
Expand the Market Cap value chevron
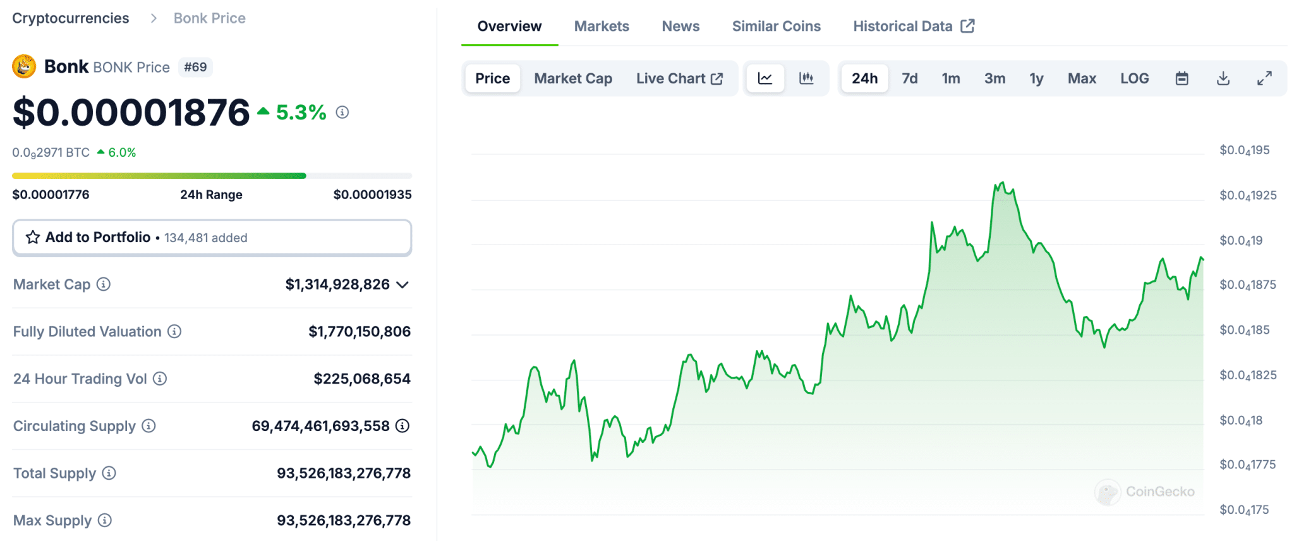[x=402, y=285]
